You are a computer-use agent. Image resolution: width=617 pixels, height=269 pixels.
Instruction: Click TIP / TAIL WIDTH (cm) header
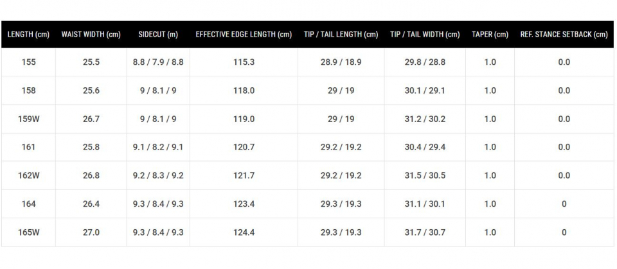point(425,35)
